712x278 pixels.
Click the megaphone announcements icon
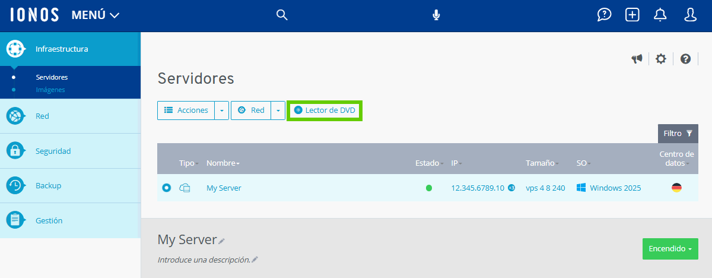(637, 59)
